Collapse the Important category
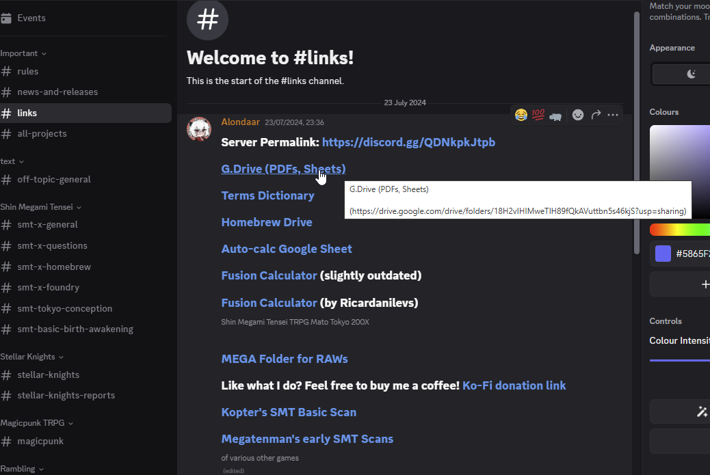The image size is (710, 475). pyautogui.click(x=23, y=53)
